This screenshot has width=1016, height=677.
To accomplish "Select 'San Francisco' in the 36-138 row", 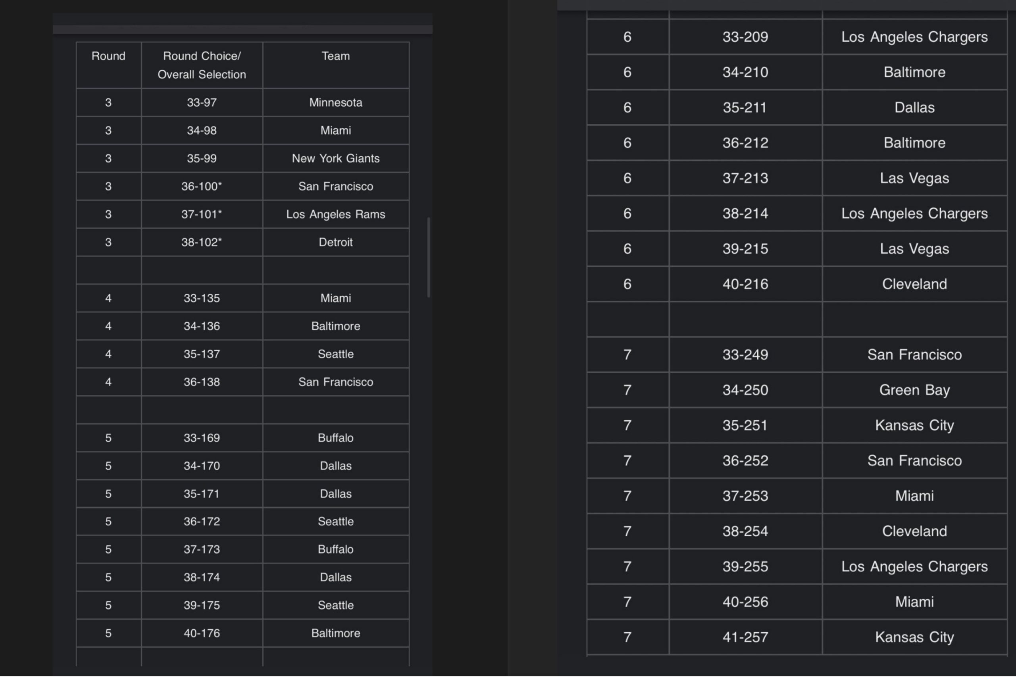I will [x=335, y=382].
